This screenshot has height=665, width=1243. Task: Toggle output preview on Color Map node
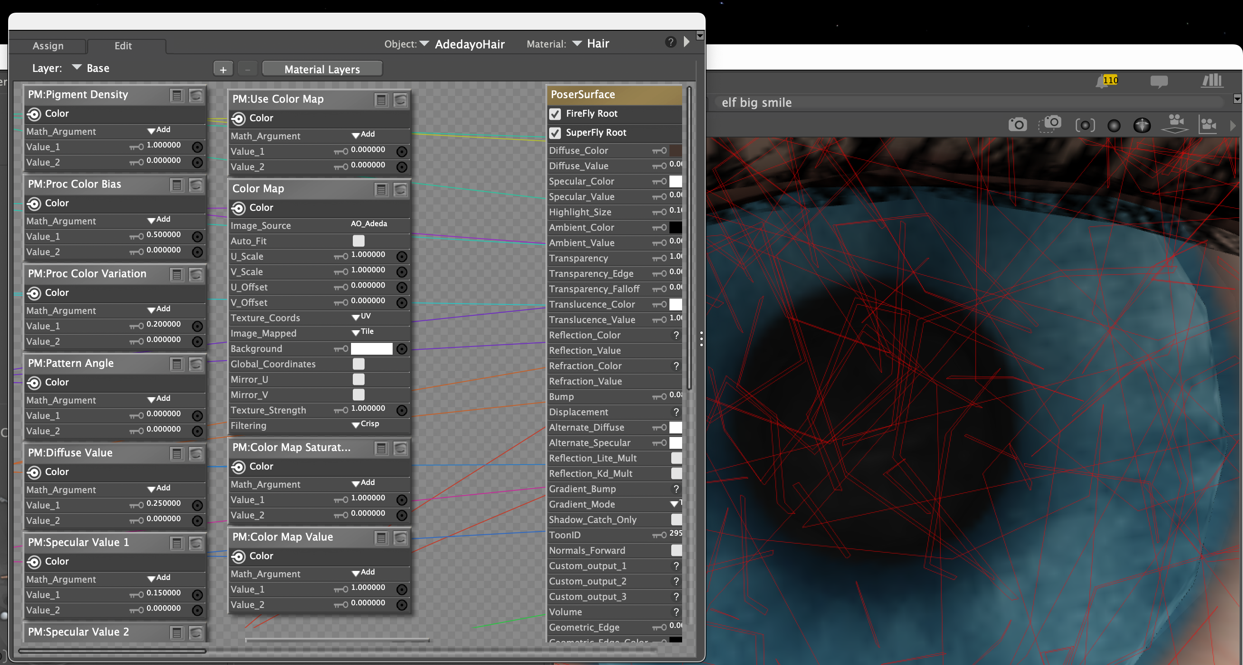(x=400, y=189)
